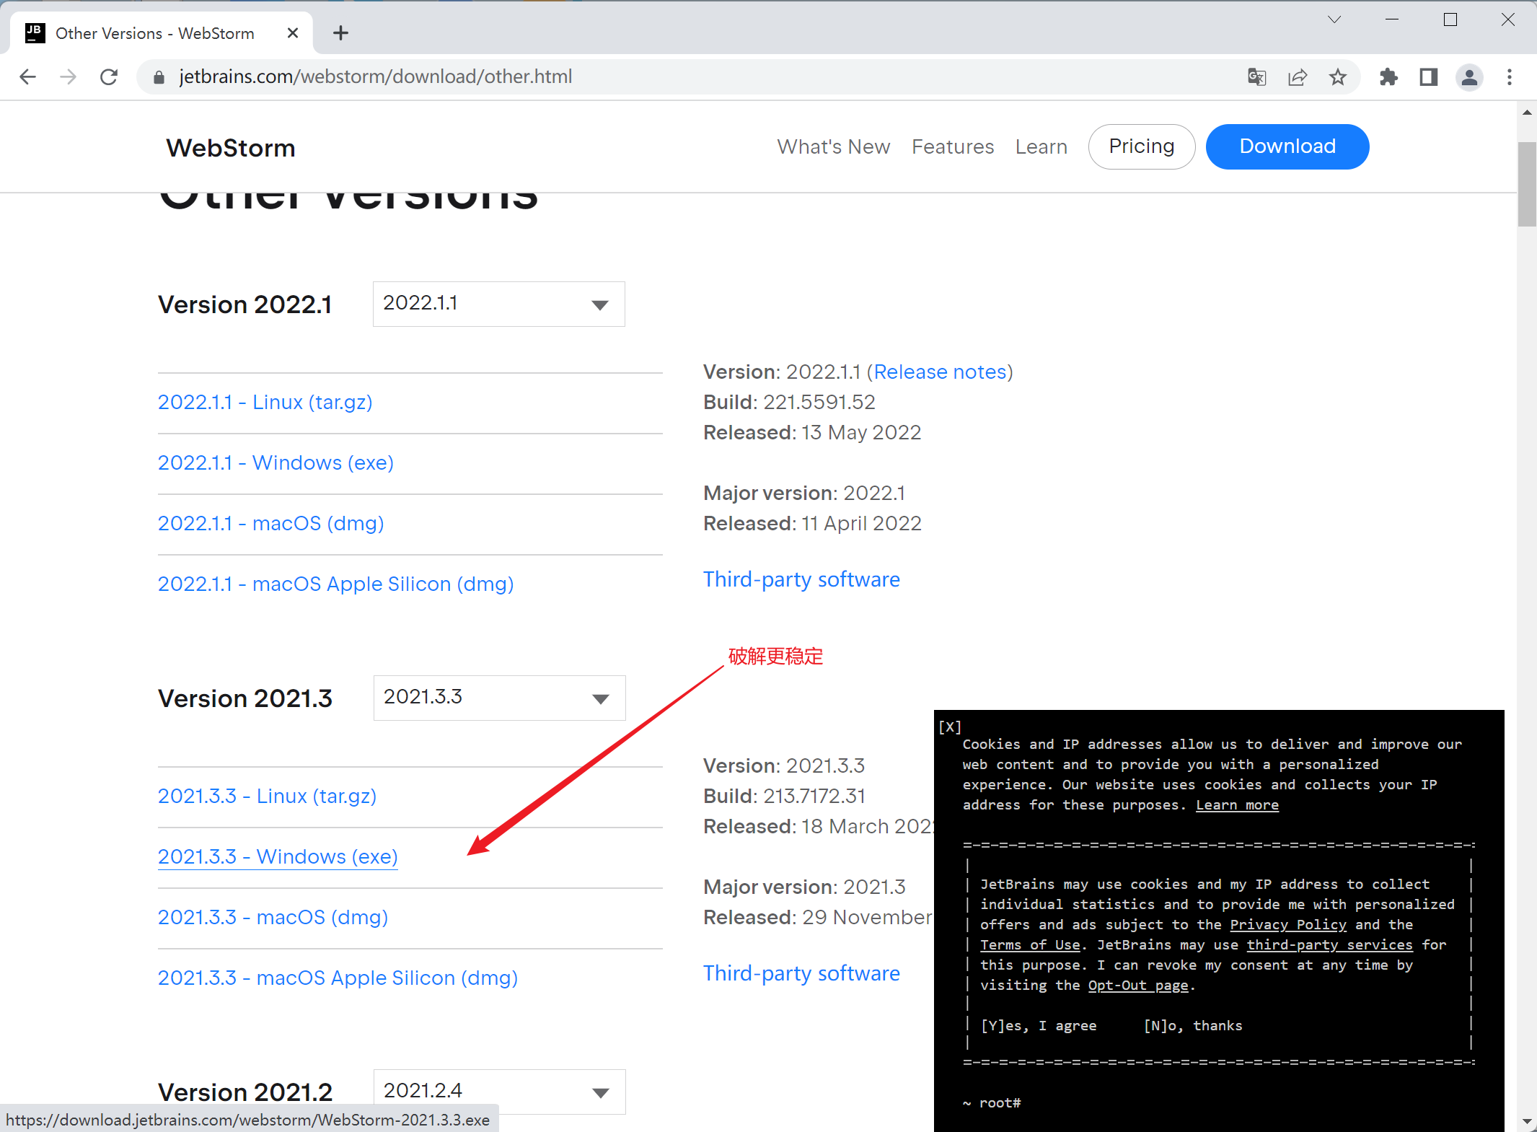Click the browser address bar URL
The width and height of the screenshot is (1537, 1132).
[x=375, y=76]
